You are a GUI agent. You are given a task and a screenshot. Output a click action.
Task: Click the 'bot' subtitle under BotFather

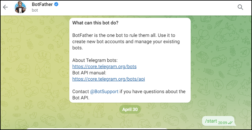[35, 10]
